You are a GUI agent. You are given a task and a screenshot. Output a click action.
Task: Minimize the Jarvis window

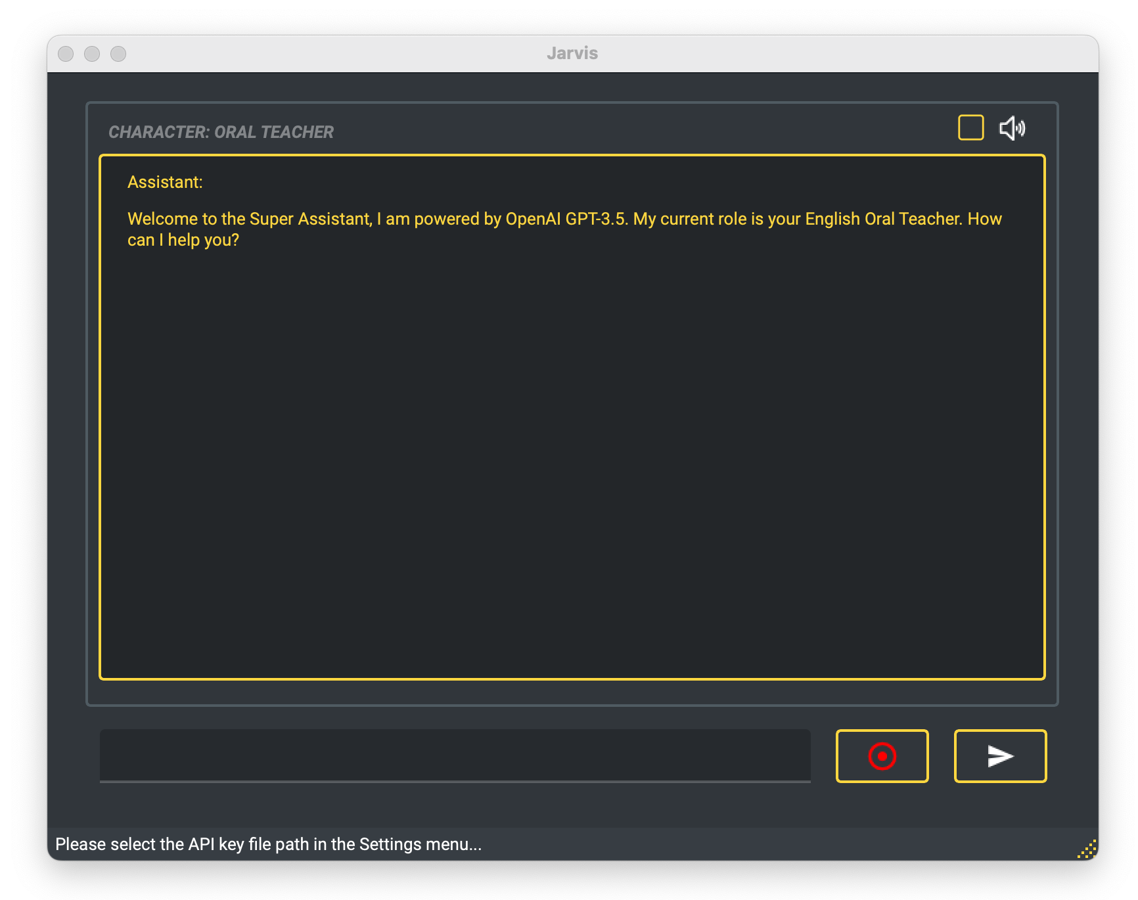click(x=92, y=54)
